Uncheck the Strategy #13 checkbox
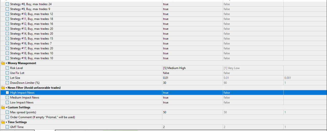Screen dimensions: 327x131 tap(7, 29)
